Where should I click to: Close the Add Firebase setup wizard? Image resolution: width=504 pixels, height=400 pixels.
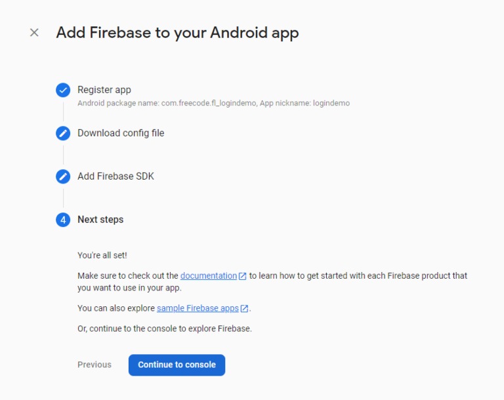click(x=34, y=32)
